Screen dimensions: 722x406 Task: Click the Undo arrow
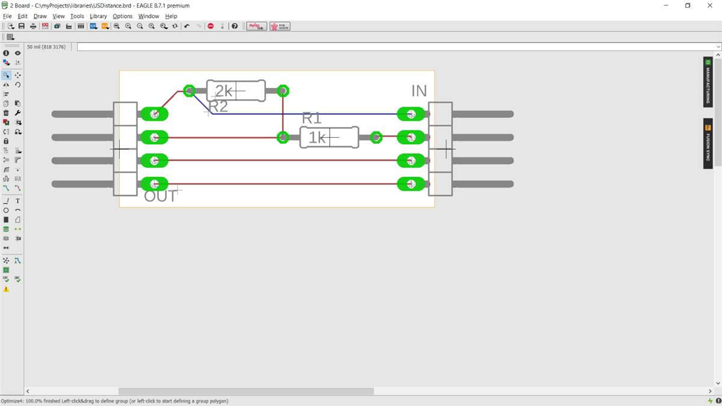click(x=187, y=26)
